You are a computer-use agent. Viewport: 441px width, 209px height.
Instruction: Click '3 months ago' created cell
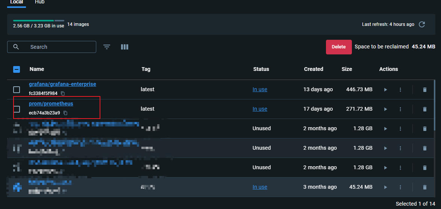coord(320,187)
